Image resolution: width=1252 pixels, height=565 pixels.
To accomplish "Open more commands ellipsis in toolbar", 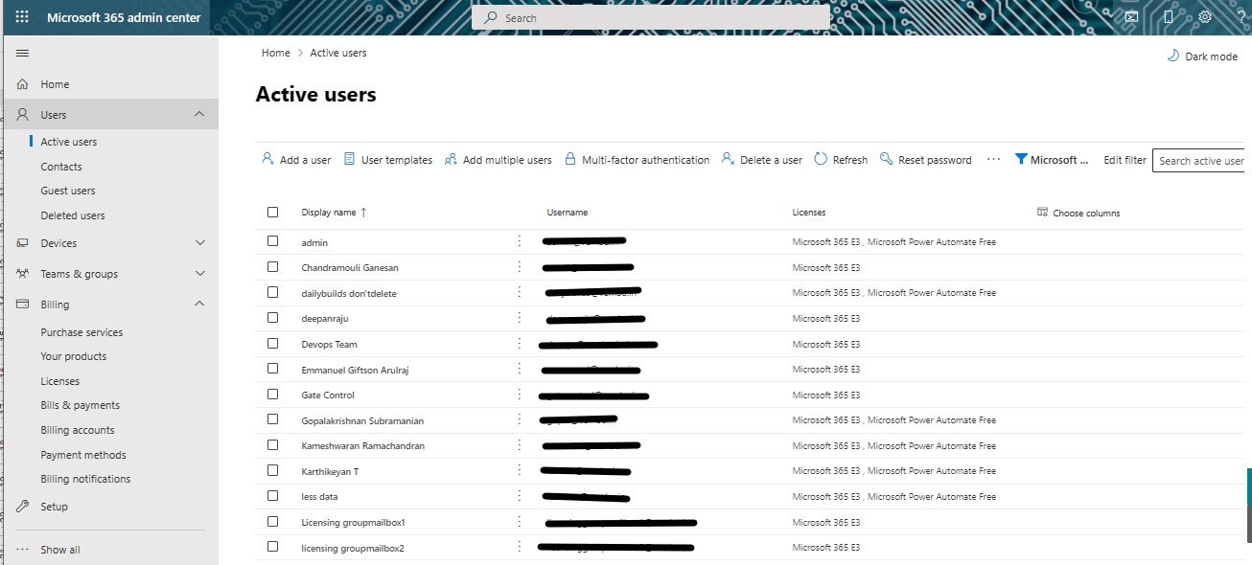I will click(x=993, y=159).
